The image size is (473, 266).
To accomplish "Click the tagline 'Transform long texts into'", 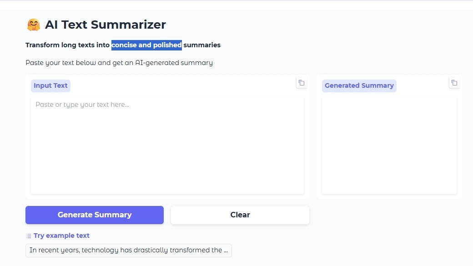I will (67, 45).
